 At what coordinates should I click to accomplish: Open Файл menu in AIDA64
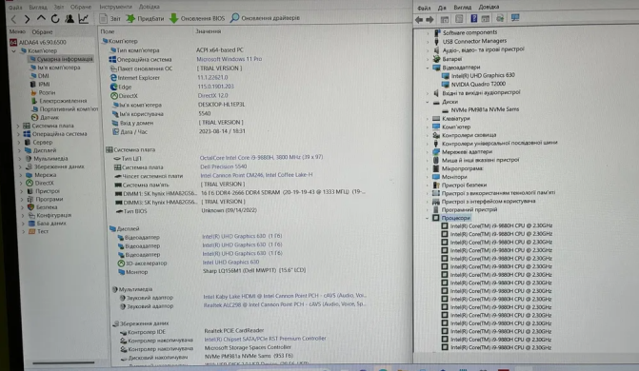pos(15,8)
